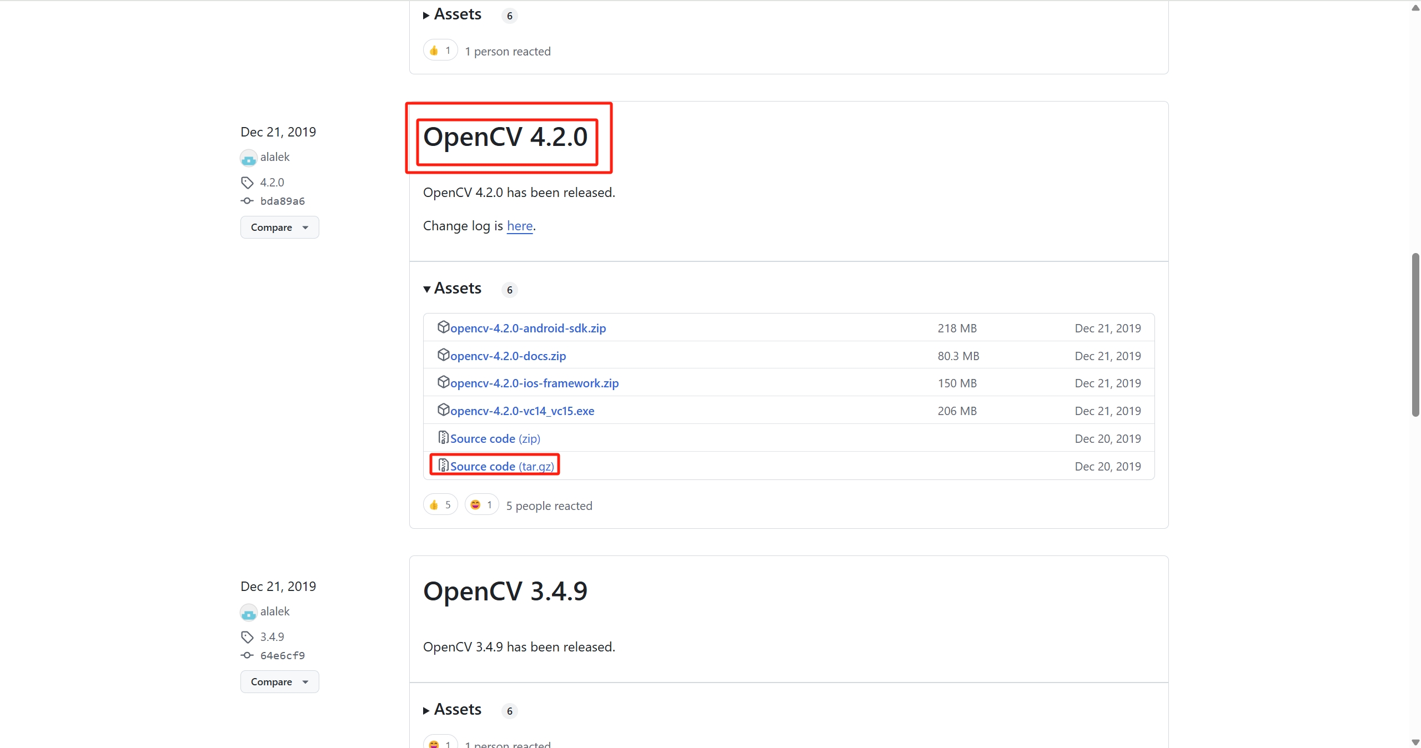Click the archive icon beside Source code (tar.gz)
1421x748 pixels.
443,465
